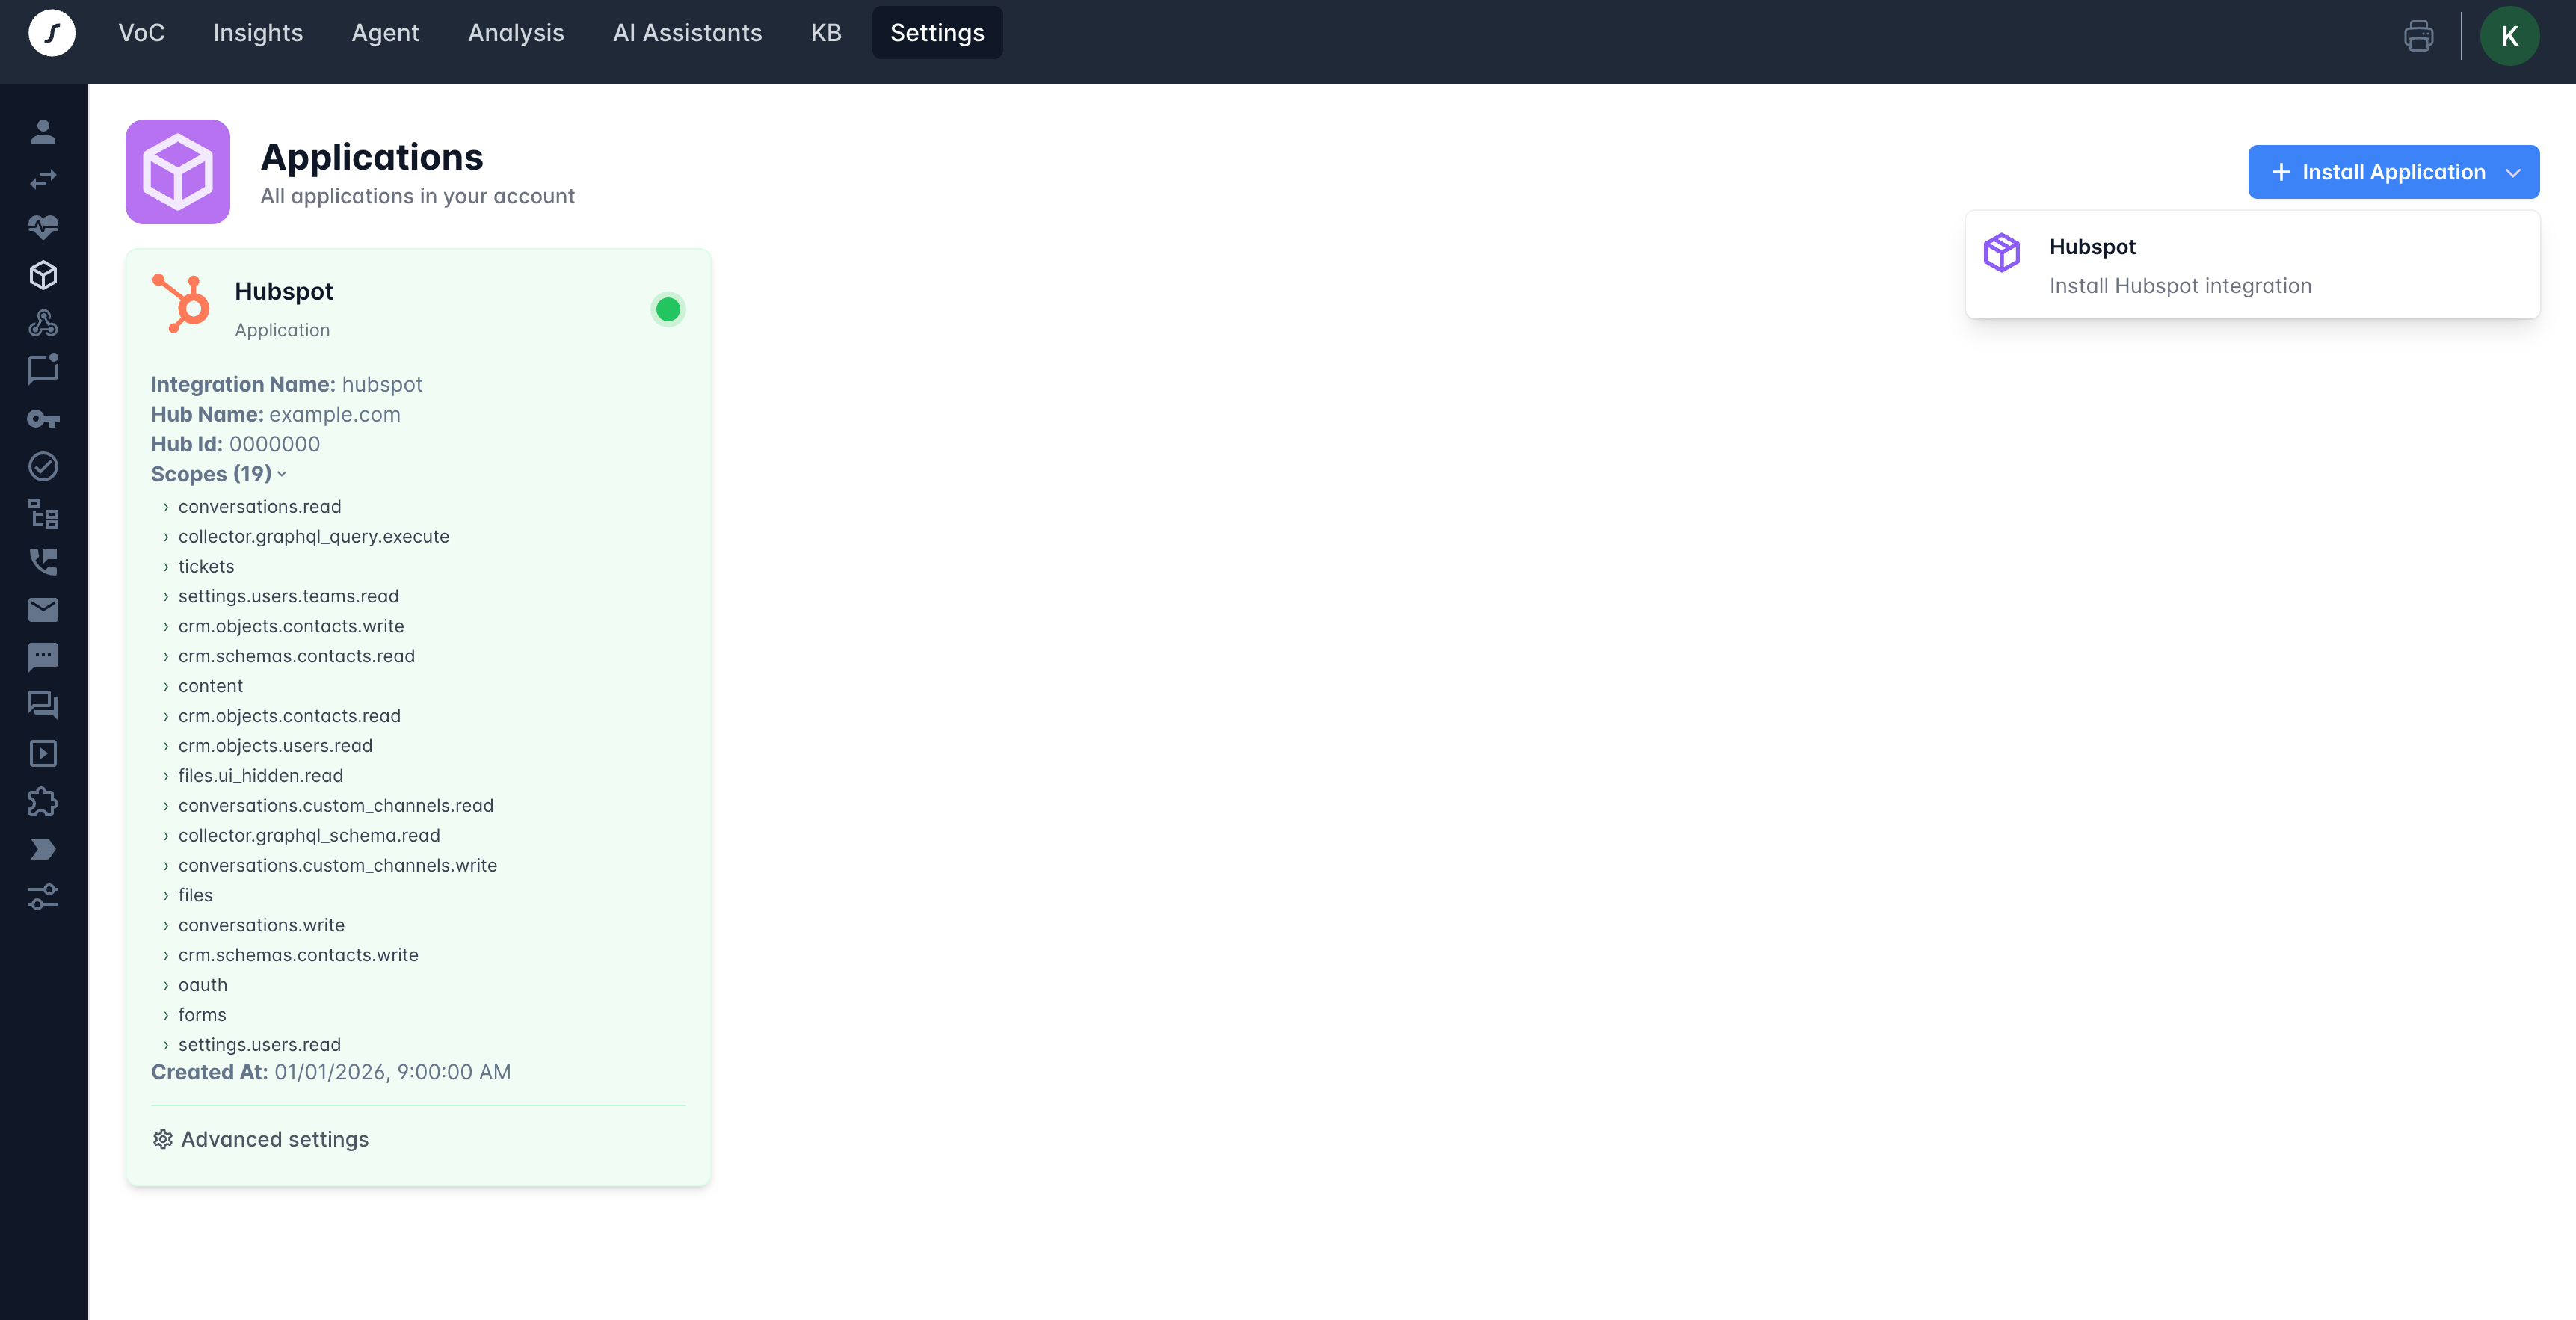This screenshot has height=1320, width=2576.
Task: Expand the conversations.read scope
Action: (252, 507)
